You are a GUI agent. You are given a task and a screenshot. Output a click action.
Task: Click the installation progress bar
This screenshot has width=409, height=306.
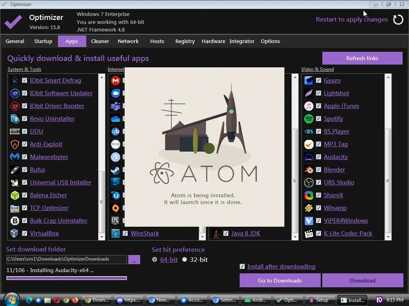click(x=67, y=278)
